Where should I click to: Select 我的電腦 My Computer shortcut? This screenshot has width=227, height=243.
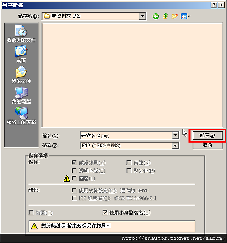tap(21, 95)
